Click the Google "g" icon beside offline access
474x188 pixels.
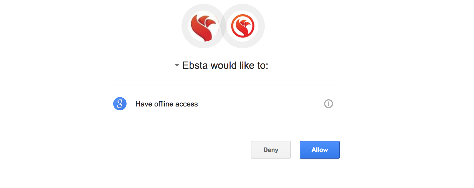(x=120, y=104)
